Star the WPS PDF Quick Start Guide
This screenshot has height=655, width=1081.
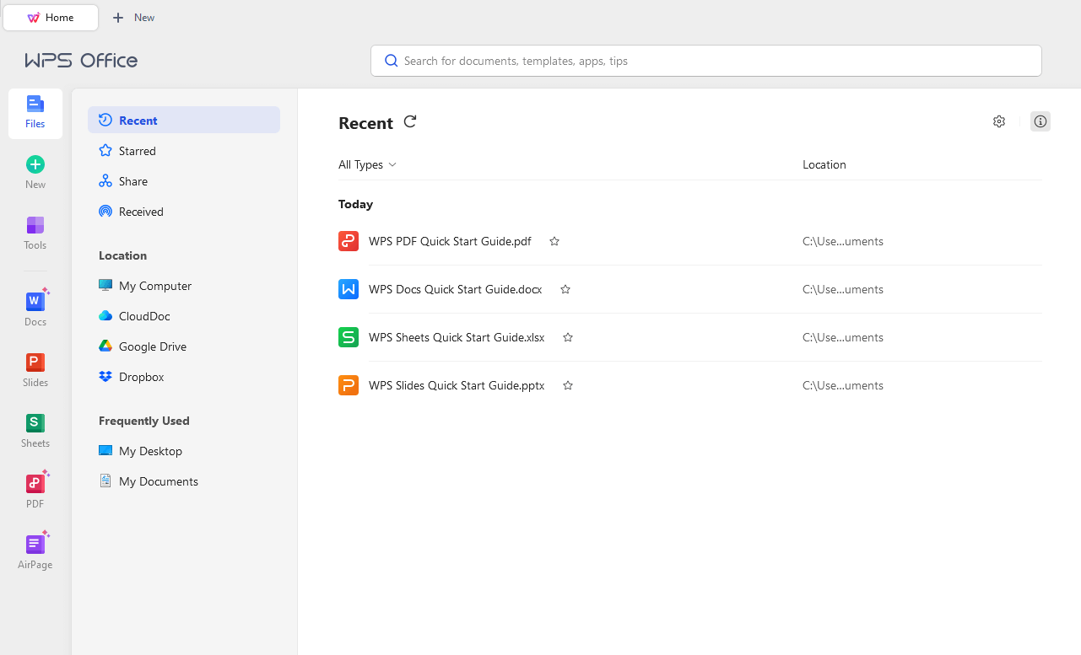554,241
